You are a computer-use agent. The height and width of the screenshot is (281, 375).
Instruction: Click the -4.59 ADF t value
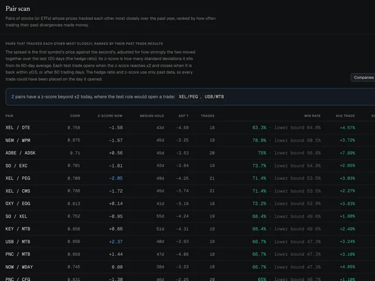tap(182, 128)
